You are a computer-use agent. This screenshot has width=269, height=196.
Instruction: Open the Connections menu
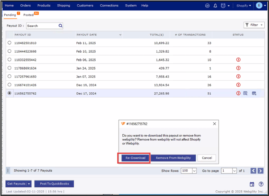[109, 6]
